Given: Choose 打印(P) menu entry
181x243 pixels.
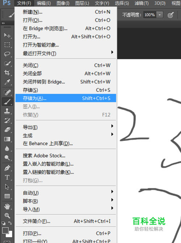Looking at the screenshot, I should [x=66, y=233].
